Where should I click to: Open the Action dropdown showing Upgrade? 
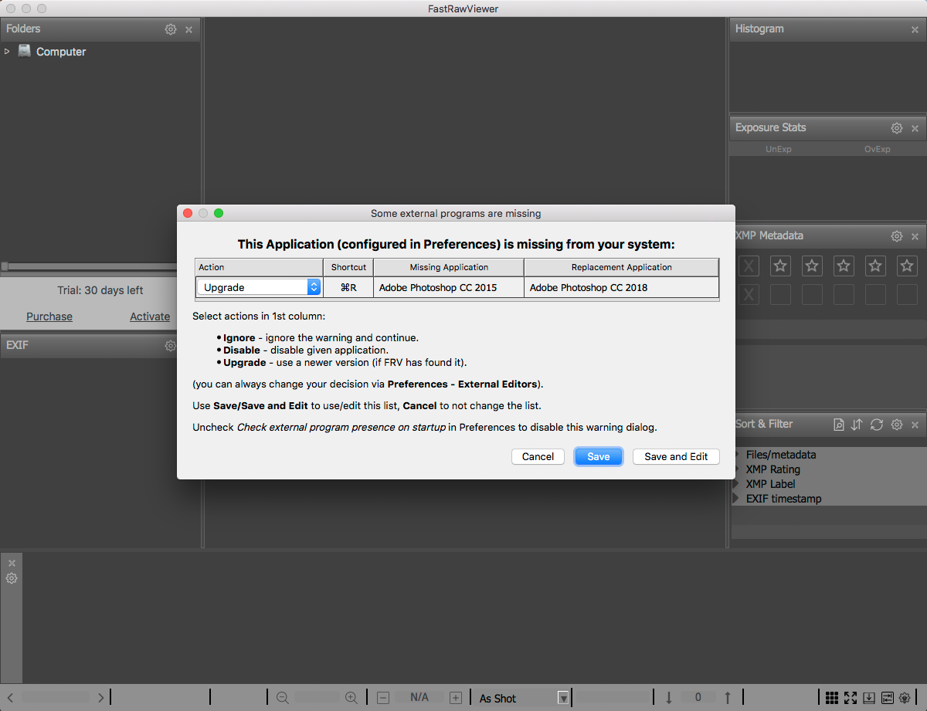click(x=258, y=287)
